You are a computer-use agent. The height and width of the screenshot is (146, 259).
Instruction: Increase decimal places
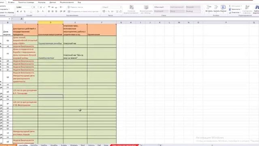click(117, 11)
